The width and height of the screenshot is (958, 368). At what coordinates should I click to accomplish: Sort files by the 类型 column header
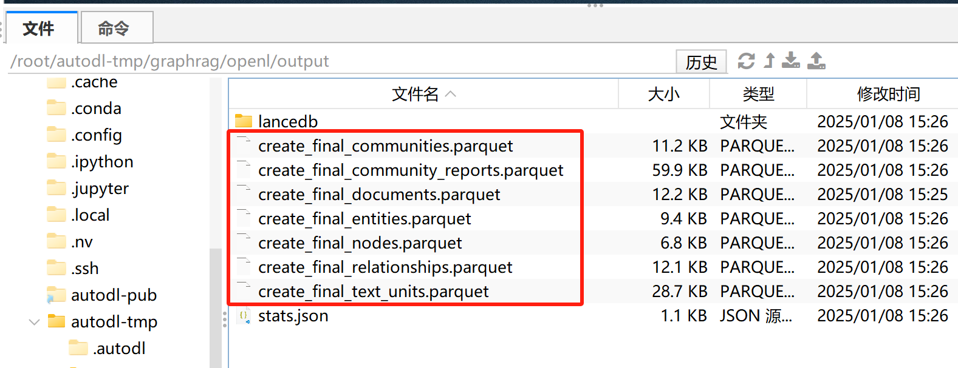[758, 94]
